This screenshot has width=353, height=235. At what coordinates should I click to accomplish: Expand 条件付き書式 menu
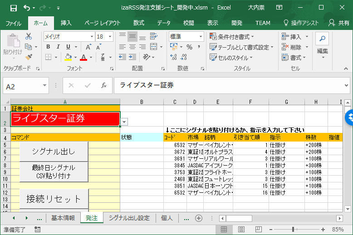pos(232,36)
